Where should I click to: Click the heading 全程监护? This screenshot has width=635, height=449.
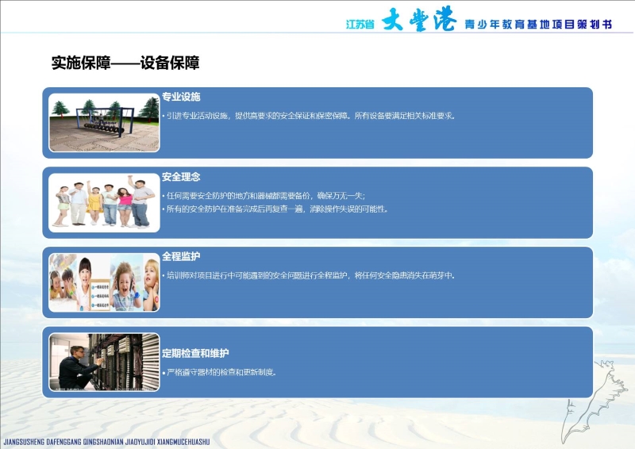pyautogui.click(x=181, y=256)
